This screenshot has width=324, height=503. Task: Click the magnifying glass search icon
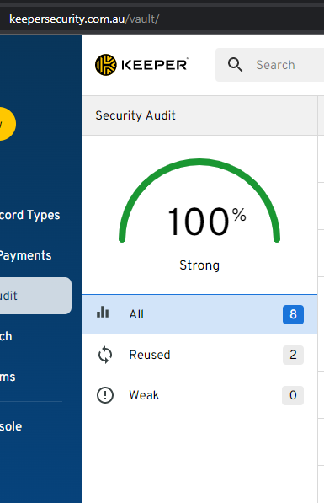pyautogui.click(x=235, y=65)
